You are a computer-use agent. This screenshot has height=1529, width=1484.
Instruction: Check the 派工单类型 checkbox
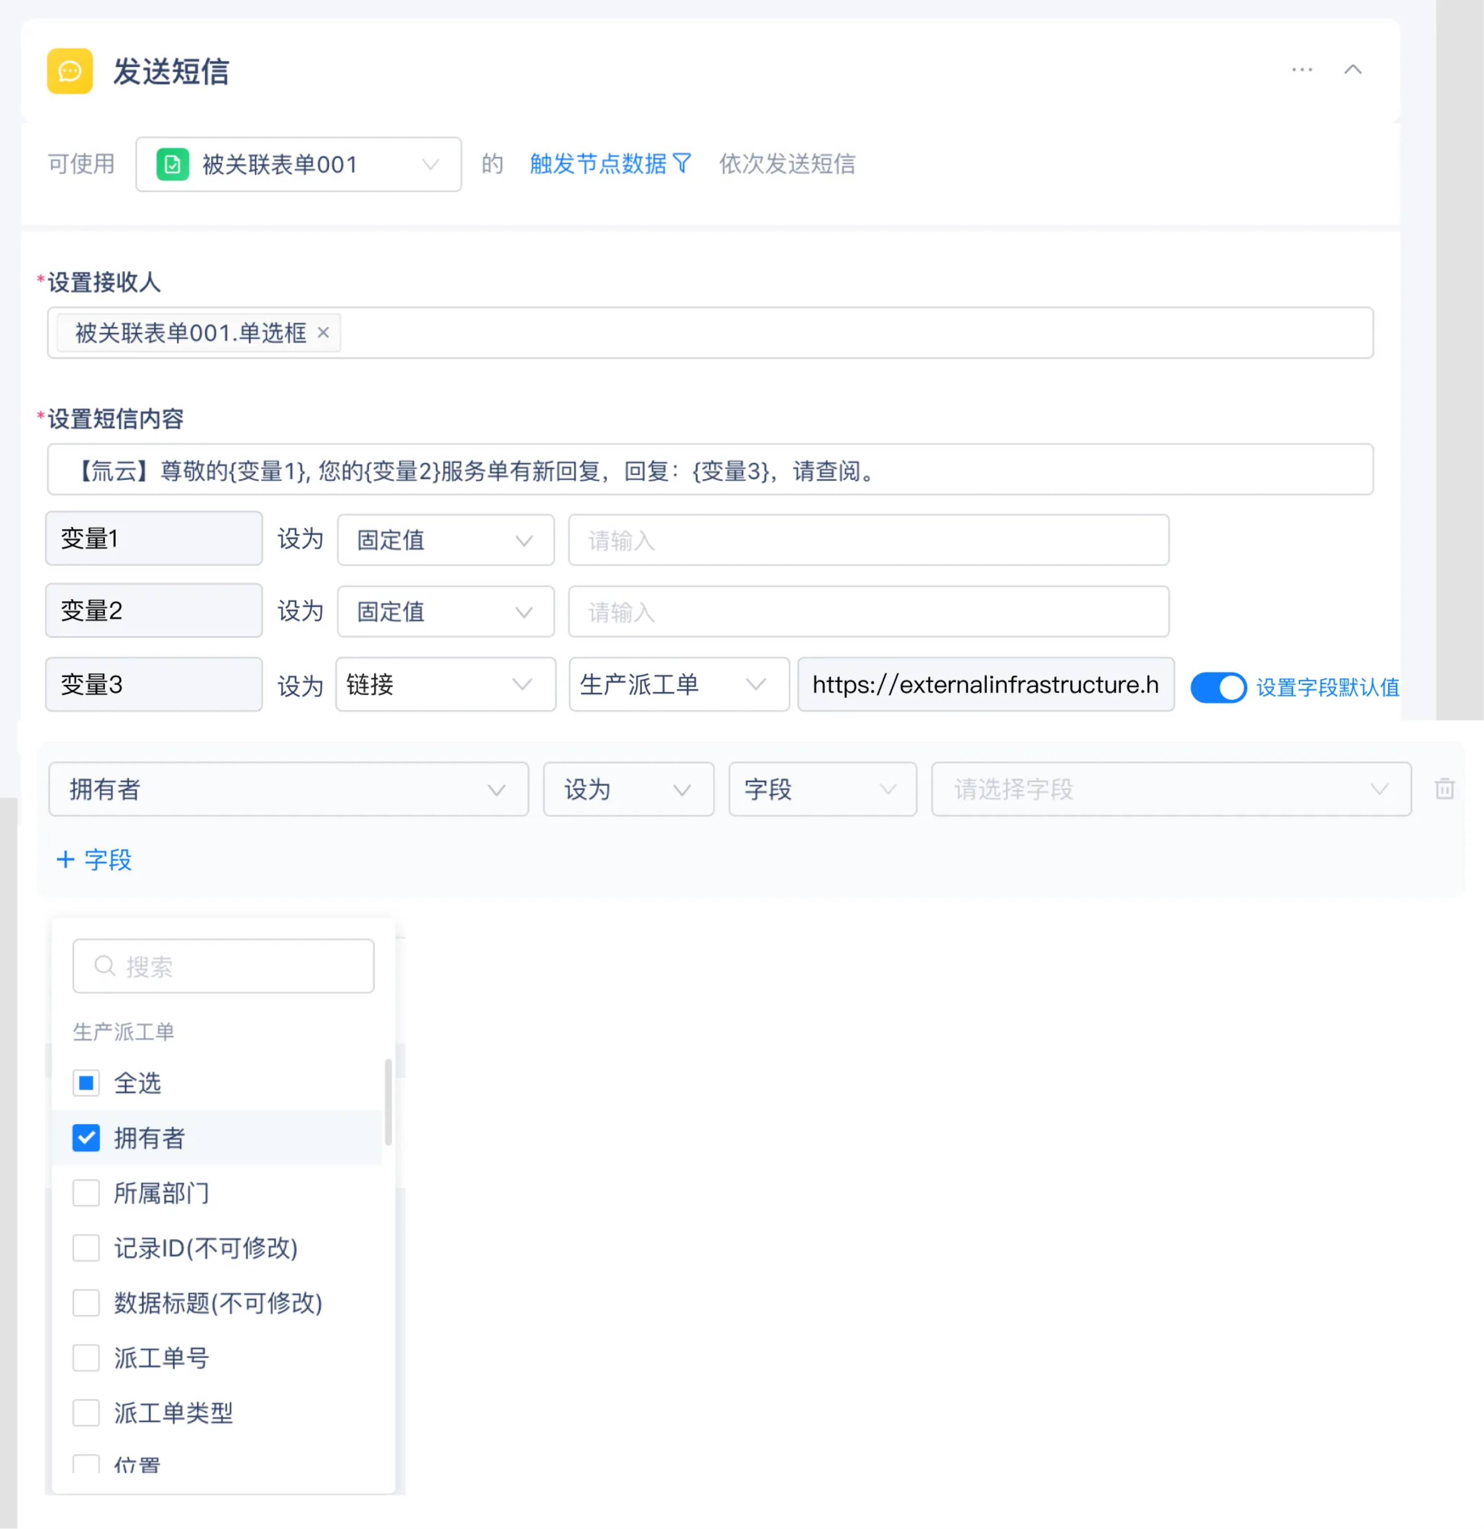click(86, 1413)
